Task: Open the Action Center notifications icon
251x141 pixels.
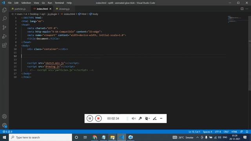Action: pos(245,137)
